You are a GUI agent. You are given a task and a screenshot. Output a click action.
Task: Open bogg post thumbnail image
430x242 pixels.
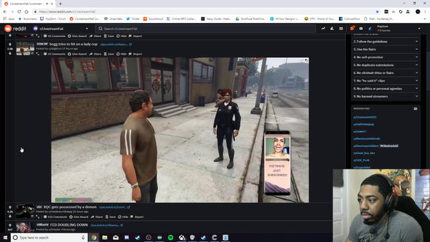pos(26,48)
